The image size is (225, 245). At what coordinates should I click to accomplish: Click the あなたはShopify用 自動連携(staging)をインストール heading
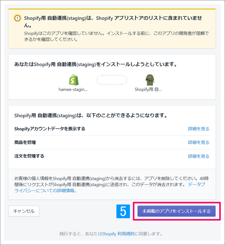tap(95, 64)
